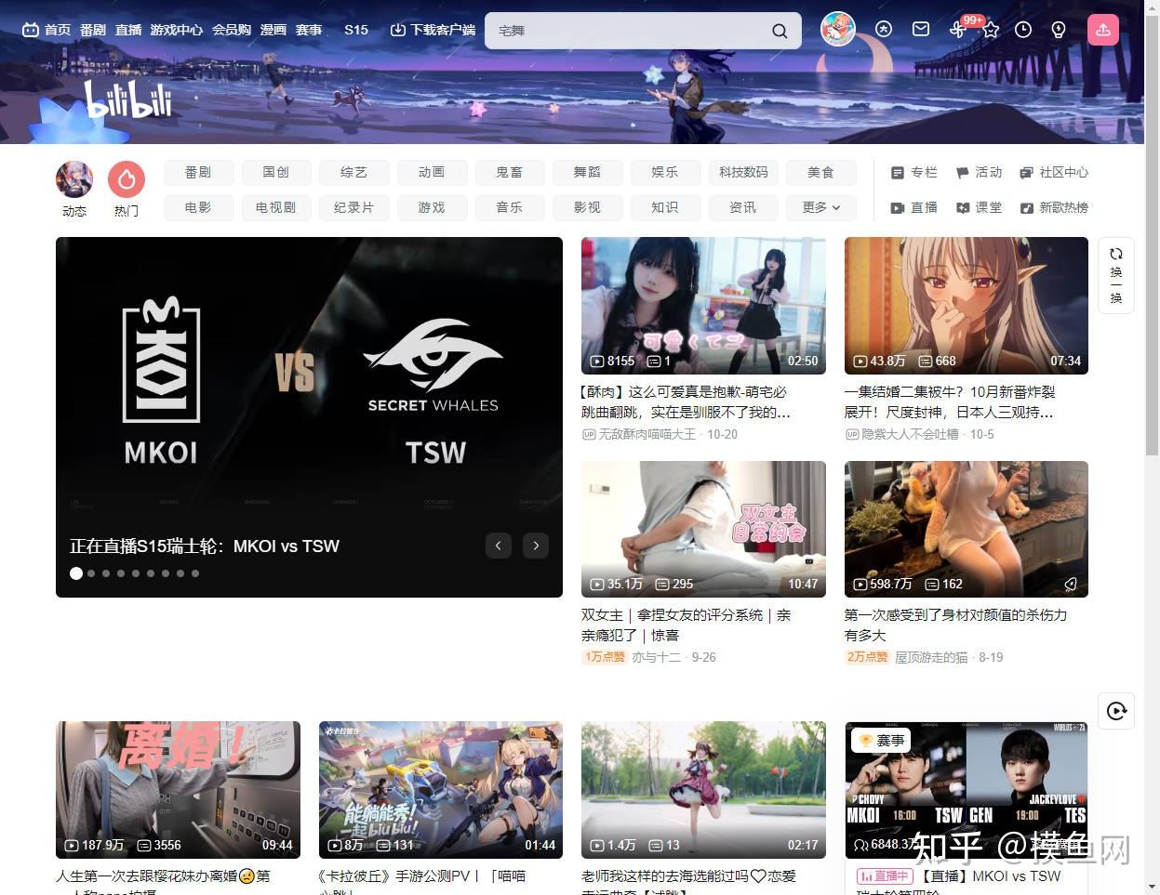Screen dimensions: 1160x895
Task: Click the pink upload video button
Action: (x=1103, y=30)
